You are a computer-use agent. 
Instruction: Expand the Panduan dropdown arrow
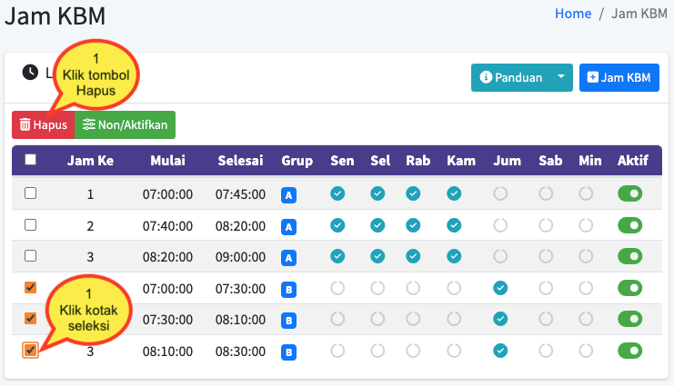[x=561, y=78]
